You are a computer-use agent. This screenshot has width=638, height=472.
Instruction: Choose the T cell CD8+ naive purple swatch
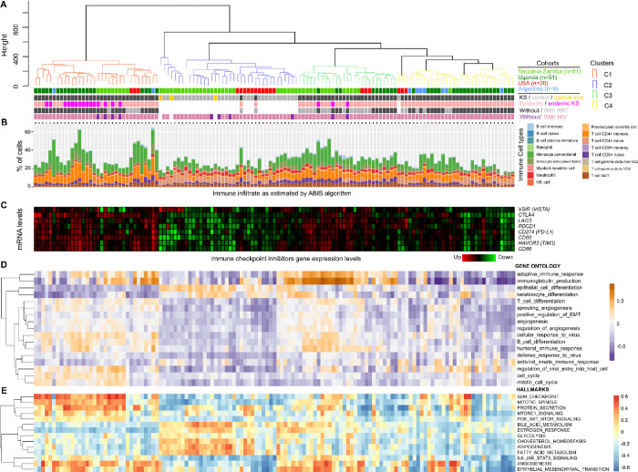(x=585, y=154)
